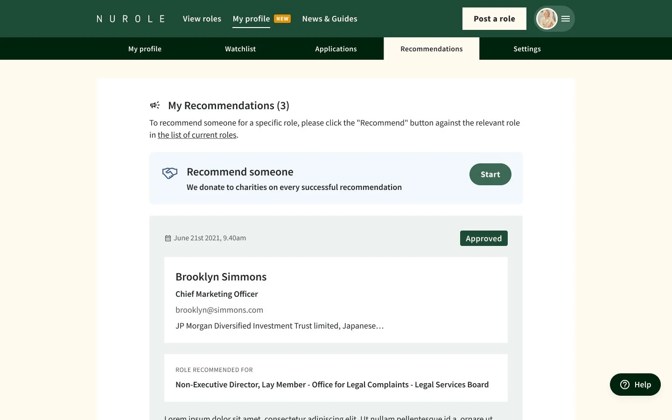The width and height of the screenshot is (672, 420).
Task: Switch to the Watchlist tab
Action: [240, 49]
